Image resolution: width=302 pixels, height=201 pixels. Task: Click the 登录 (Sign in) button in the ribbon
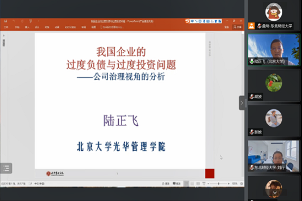coord(227,27)
